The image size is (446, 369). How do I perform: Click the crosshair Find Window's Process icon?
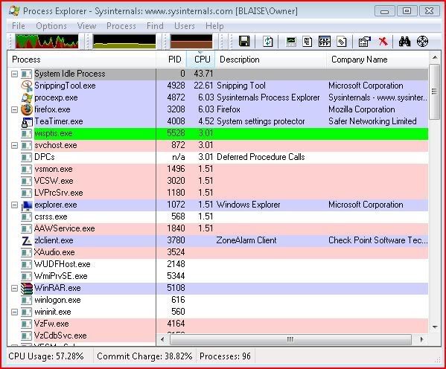[x=422, y=42]
